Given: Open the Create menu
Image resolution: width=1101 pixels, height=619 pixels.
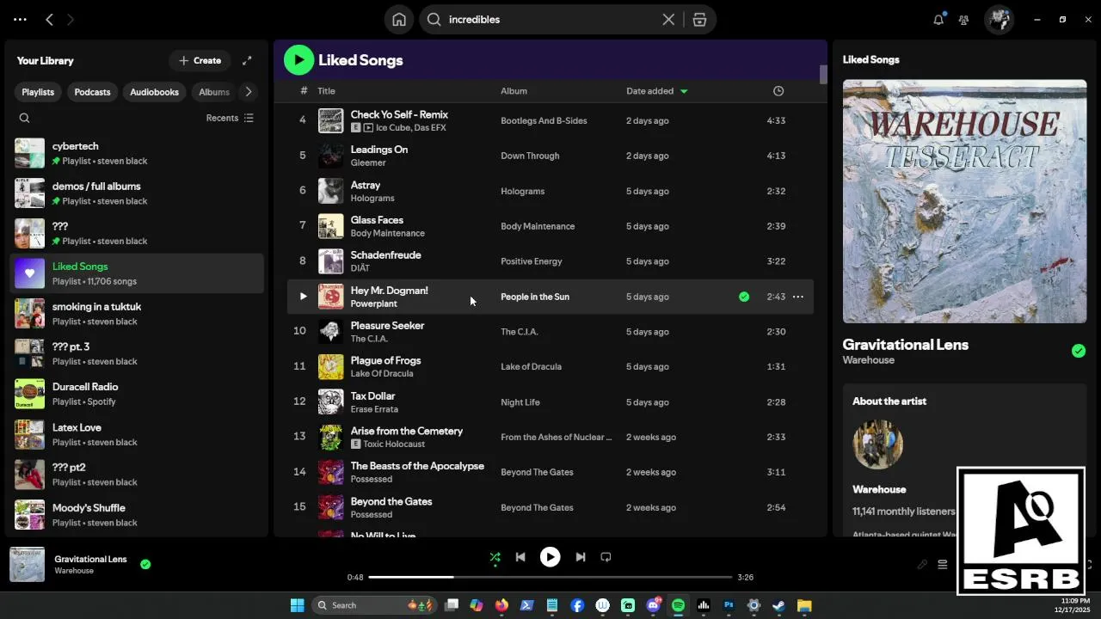Looking at the screenshot, I should coord(200,60).
